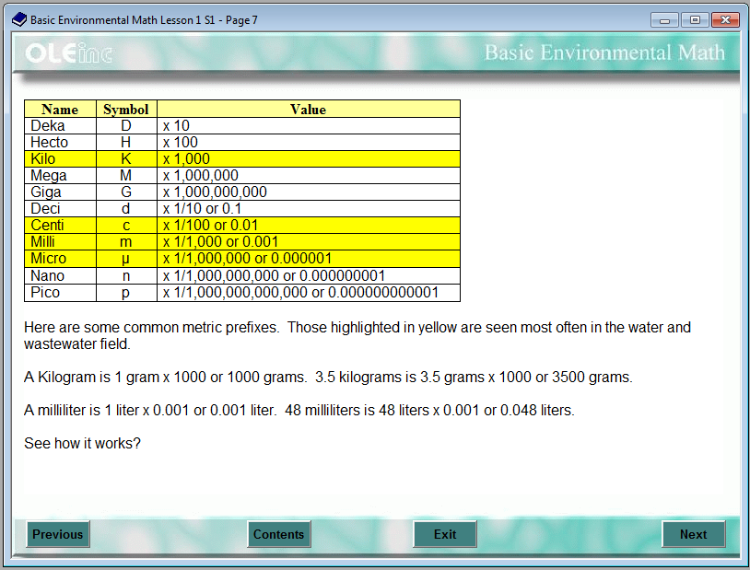Screen dimensions: 750x570
Task: Click the Micro symbol µ cell
Action: coord(126,259)
